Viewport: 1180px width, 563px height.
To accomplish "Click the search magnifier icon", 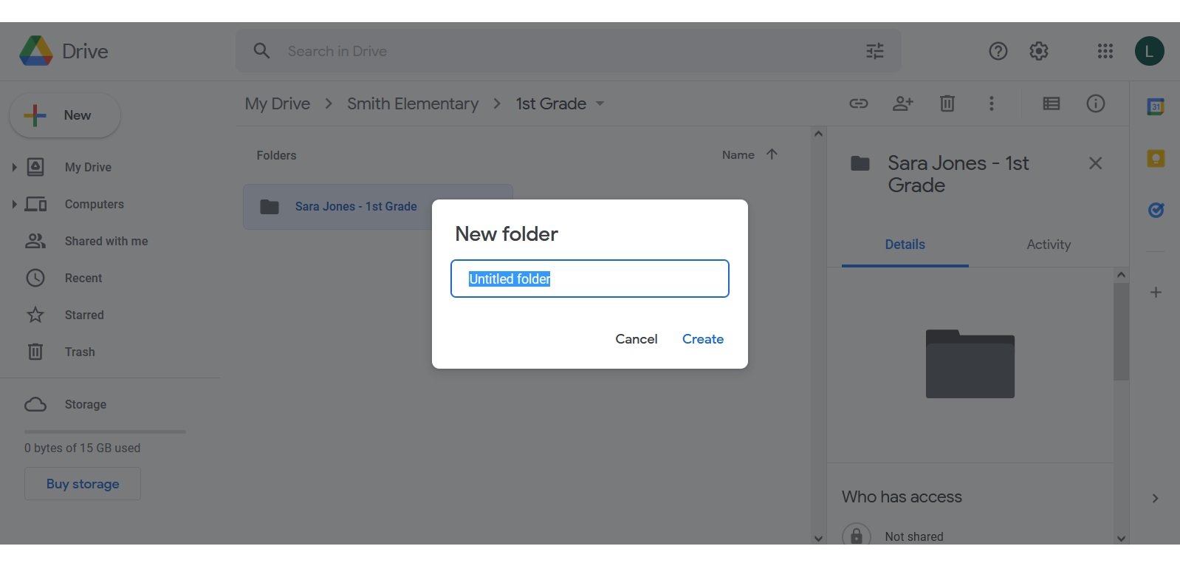I will (x=261, y=51).
